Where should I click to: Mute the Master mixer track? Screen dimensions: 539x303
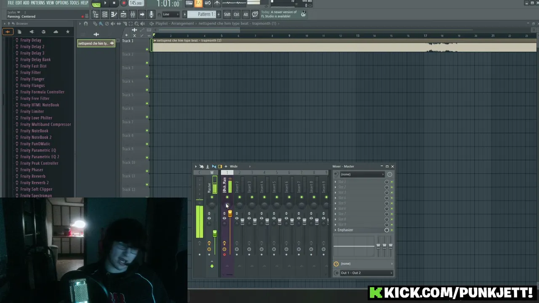[212, 197]
